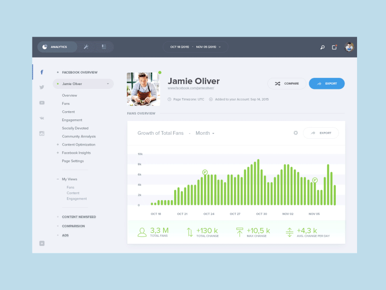386x290 pixels.
Task: Open the user avatar profile menu
Action: click(349, 47)
